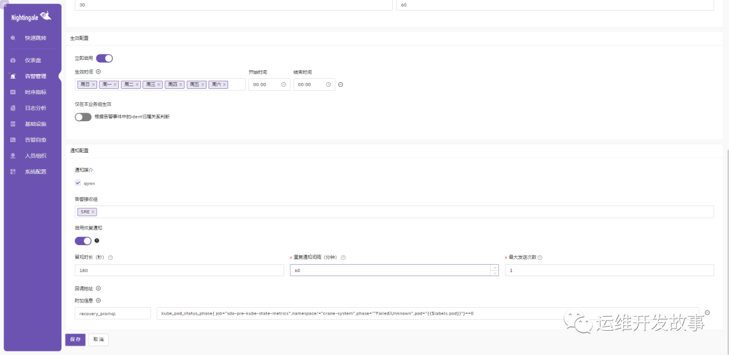Screen dimensions: 729x355
Task: Click help icon next to 留观时长
Action: (110, 257)
